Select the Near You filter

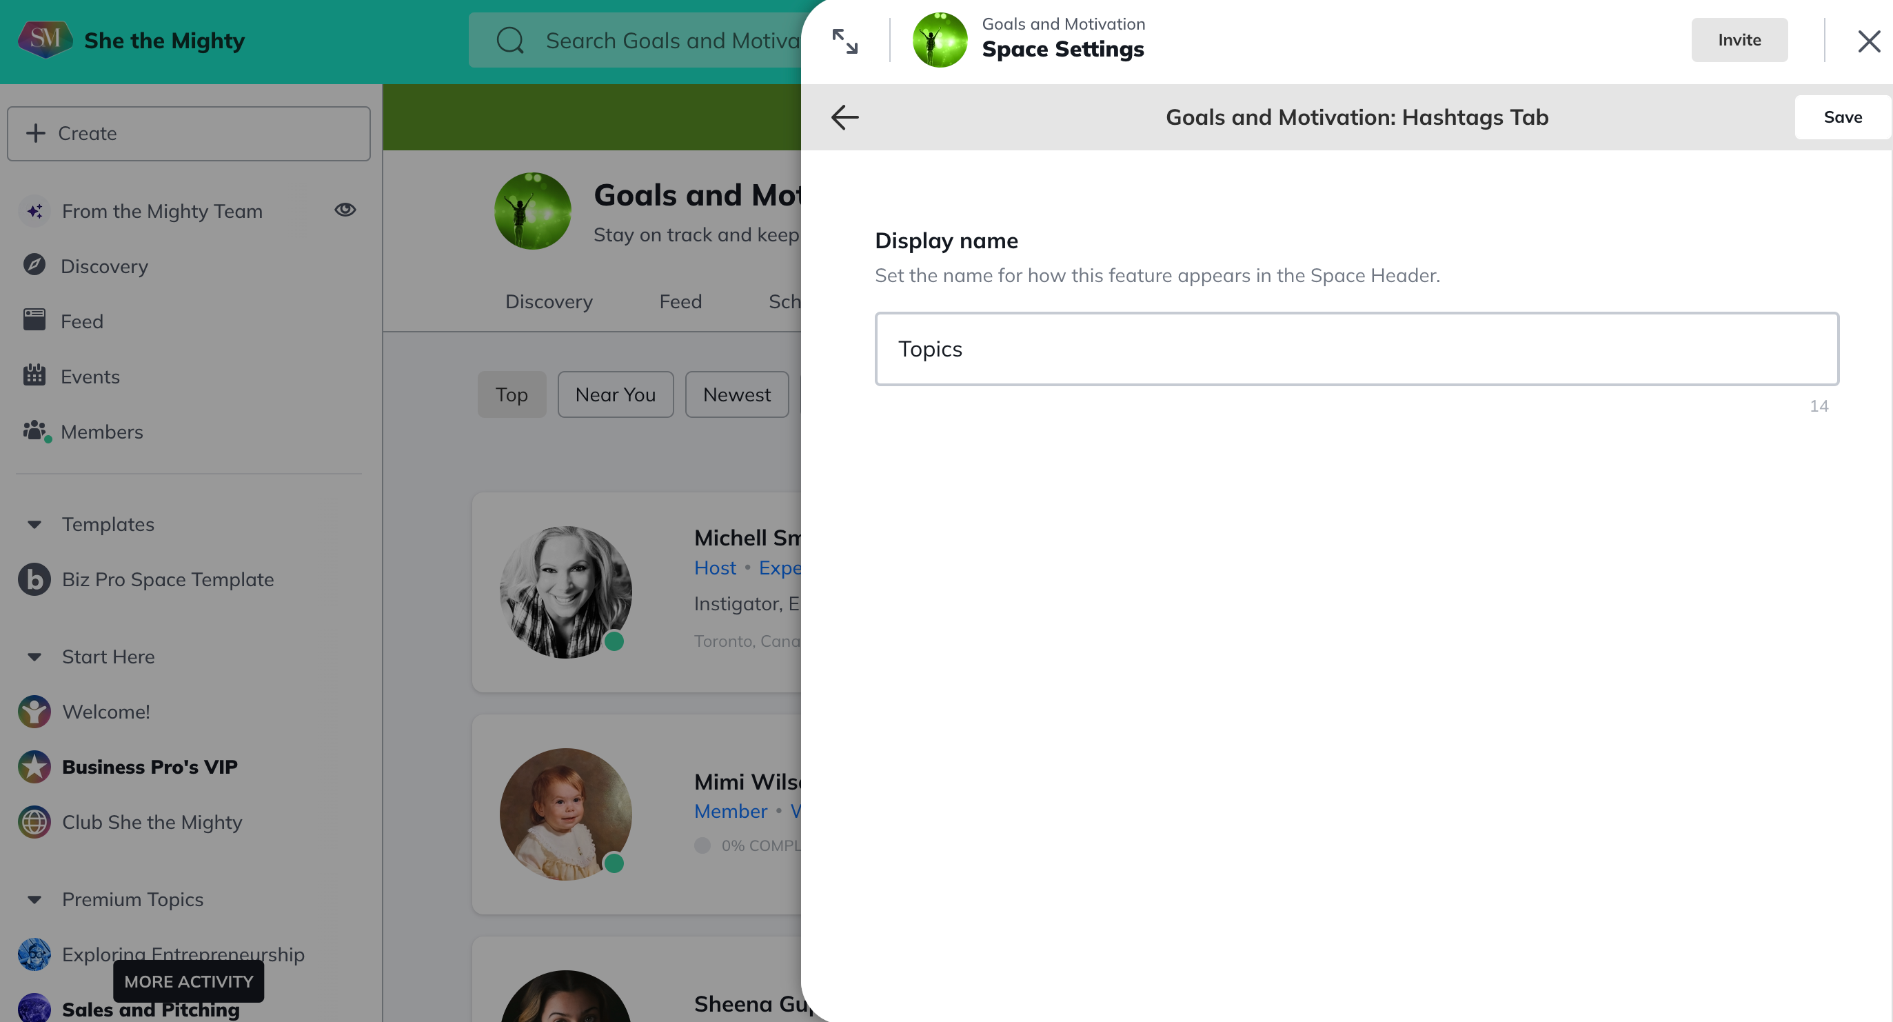click(x=614, y=395)
